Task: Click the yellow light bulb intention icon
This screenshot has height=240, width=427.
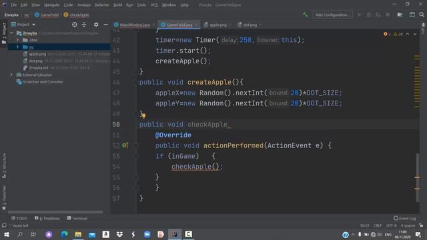Action: coord(143,115)
